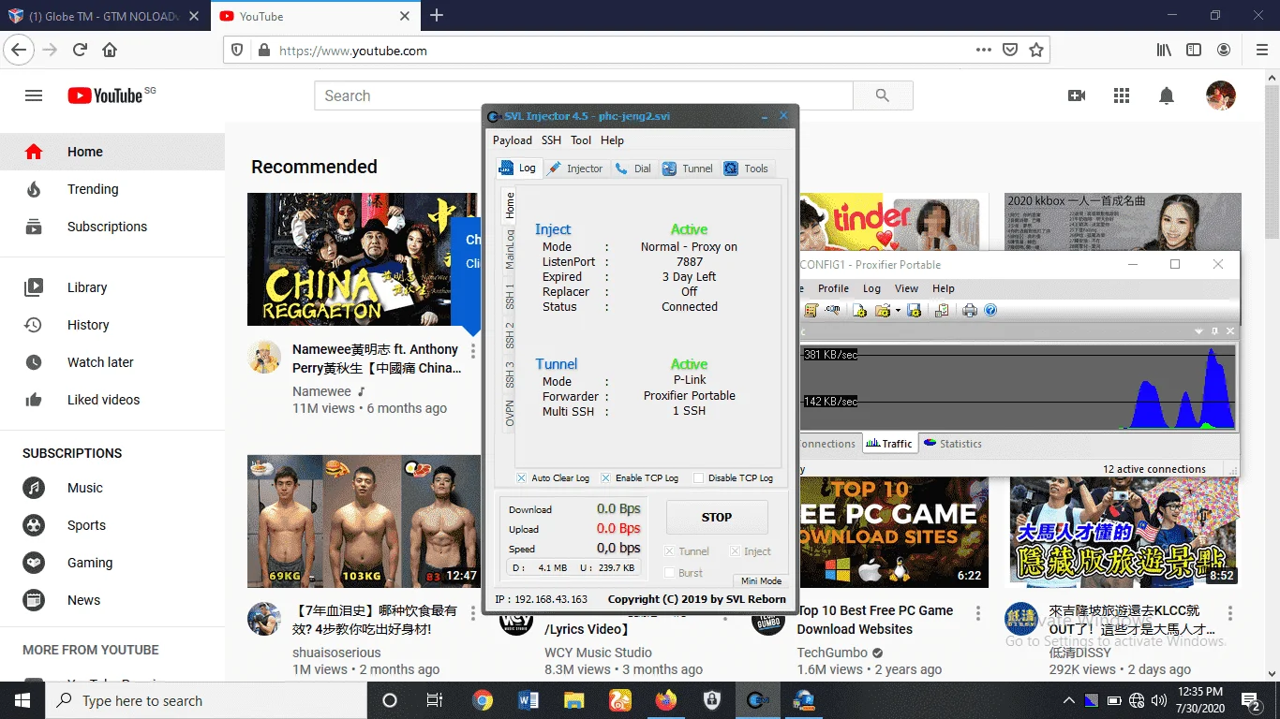Click the Proxifier name resolution .com icon
Image resolution: width=1280 pixels, height=719 pixels.
click(832, 311)
